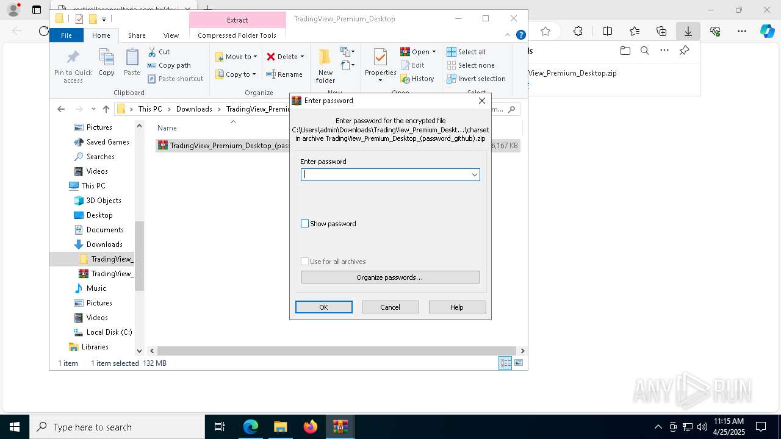Click Edge Copilot icon
The image size is (781, 439).
[767, 31]
